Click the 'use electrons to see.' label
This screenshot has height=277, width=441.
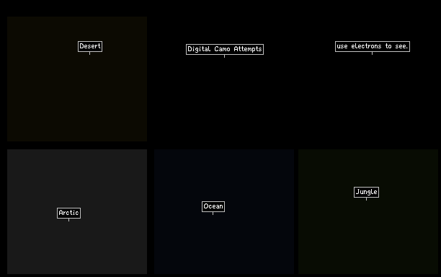[373, 46]
